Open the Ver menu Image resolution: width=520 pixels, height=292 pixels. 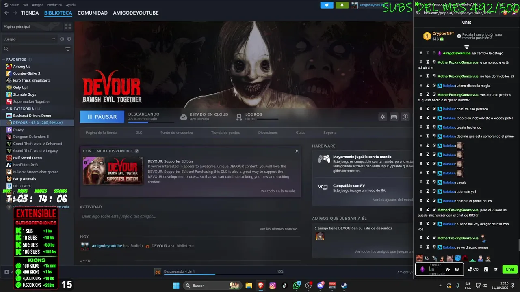coord(26,5)
